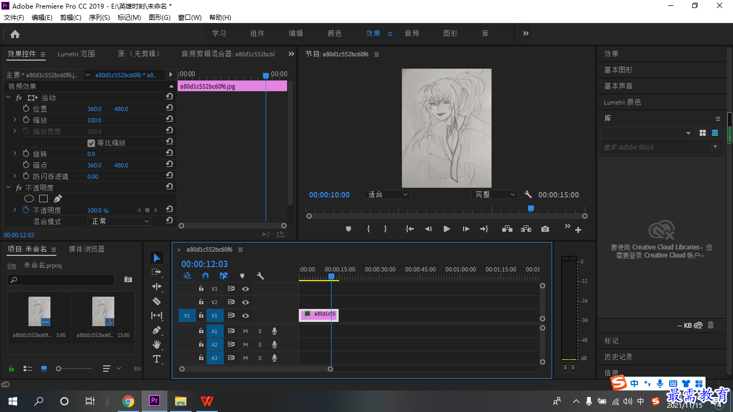Solo audio track A2
The image size is (733, 412).
click(x=260, y=345)
